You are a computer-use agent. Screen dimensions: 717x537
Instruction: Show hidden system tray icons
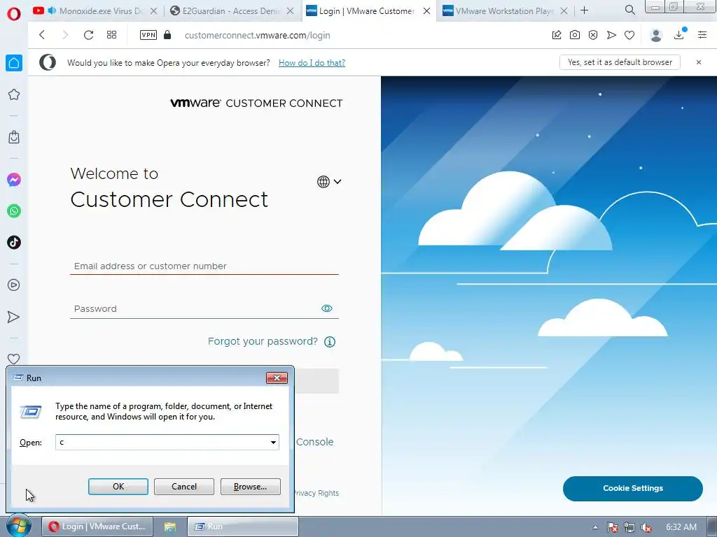pyautogui.click(x=595, y=527)
